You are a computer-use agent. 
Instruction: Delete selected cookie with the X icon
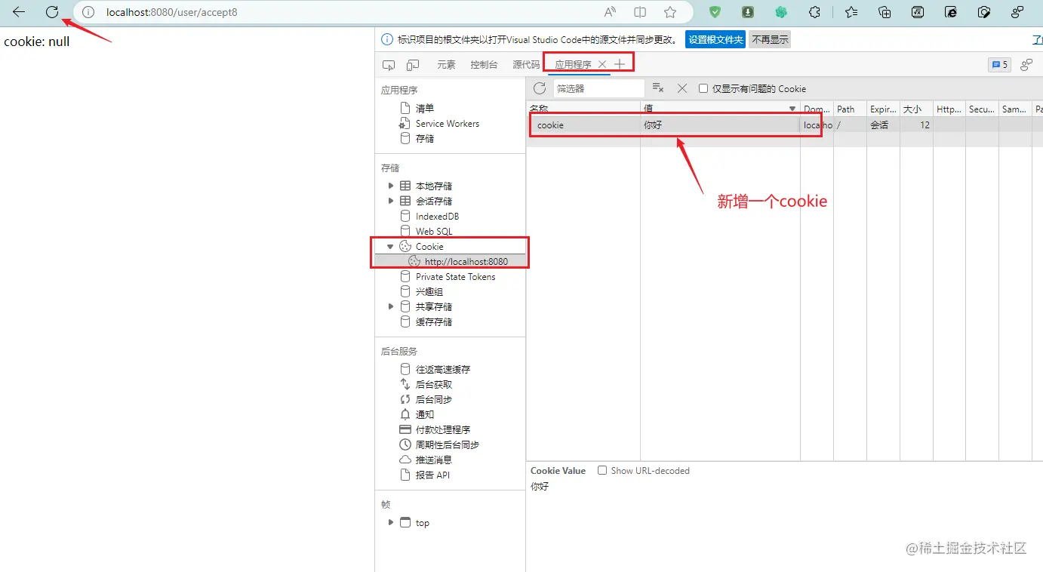[x=682, y=88]
